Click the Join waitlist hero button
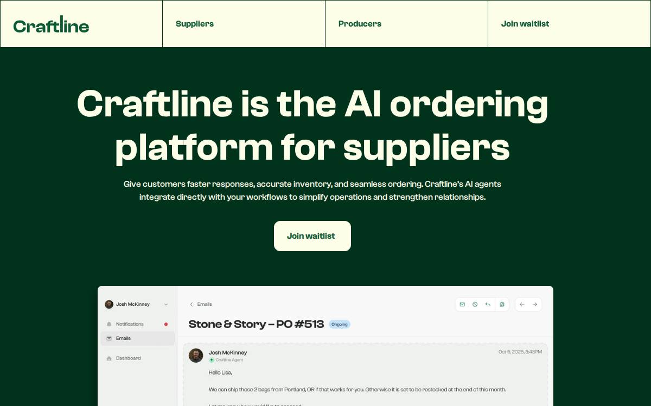 pyautogui.click(x=312, y=236)
